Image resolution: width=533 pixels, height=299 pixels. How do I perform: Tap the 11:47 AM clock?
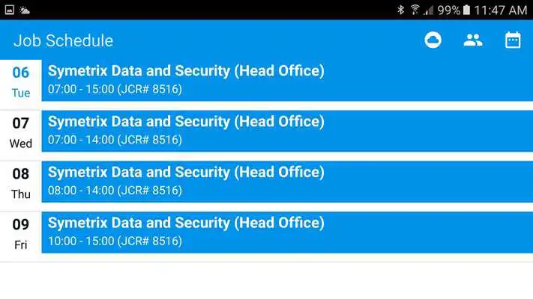coord(500,10)
